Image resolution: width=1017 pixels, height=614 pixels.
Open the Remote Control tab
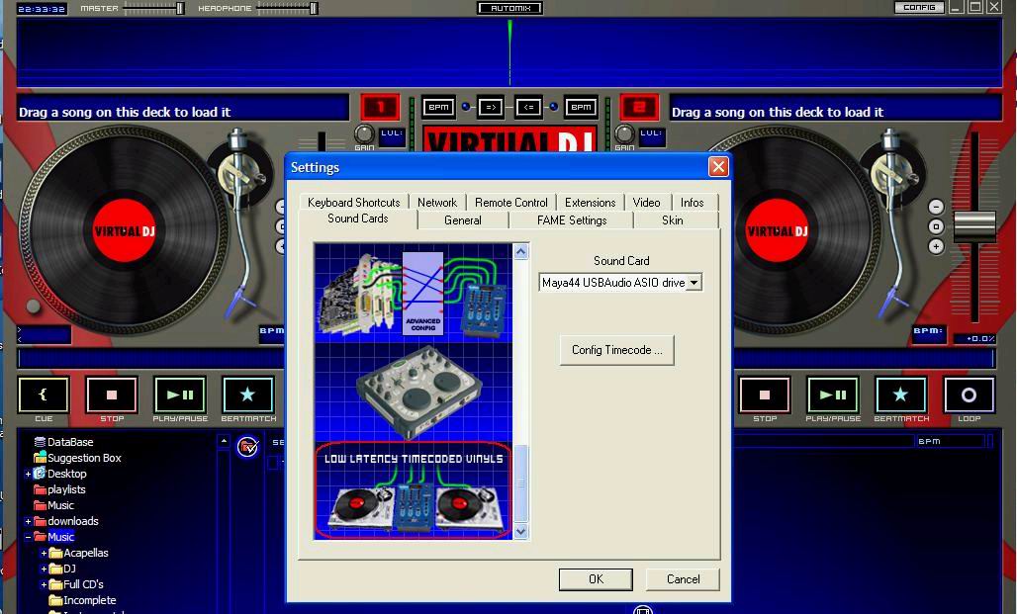(511, 203)
